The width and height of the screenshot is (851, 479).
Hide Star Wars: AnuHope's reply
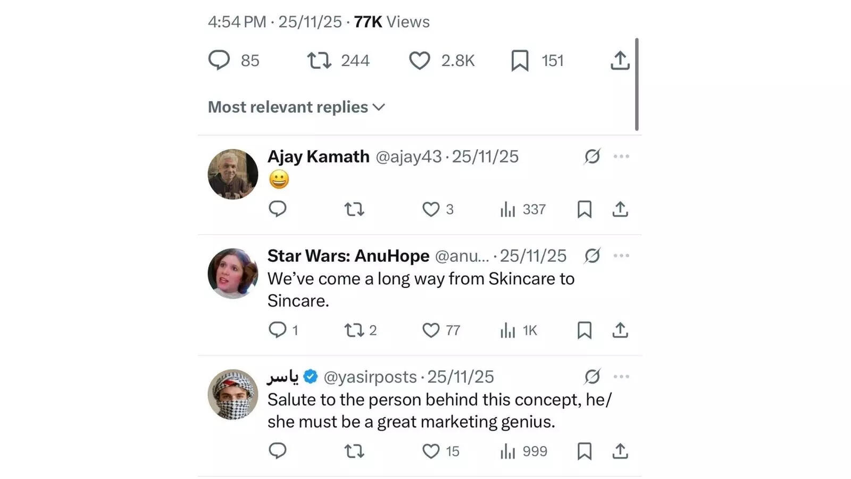point(593,255)
